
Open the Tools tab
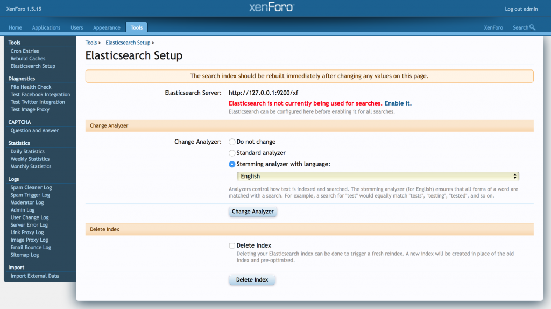(x=137, y=27)
